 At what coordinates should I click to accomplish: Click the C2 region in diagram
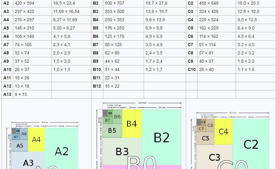(251, 144)
